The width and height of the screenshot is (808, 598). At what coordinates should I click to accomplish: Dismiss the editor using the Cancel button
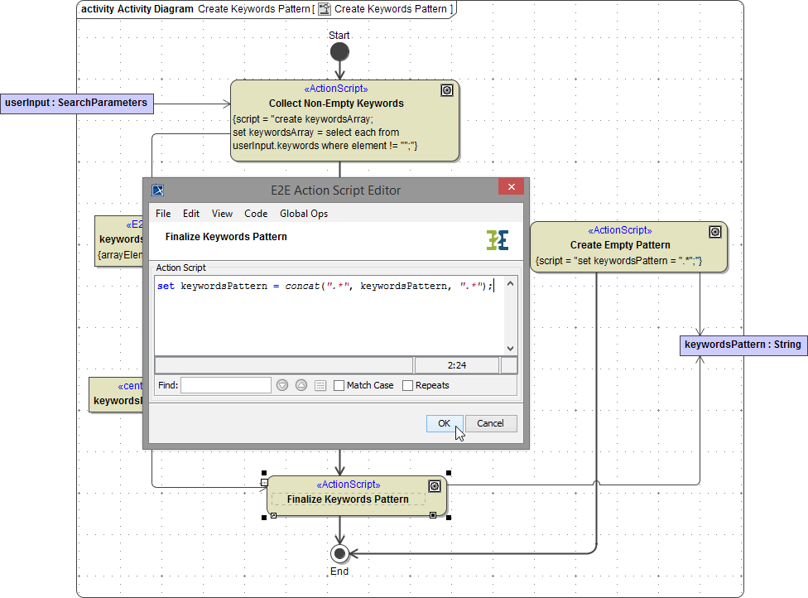point(491,422)
